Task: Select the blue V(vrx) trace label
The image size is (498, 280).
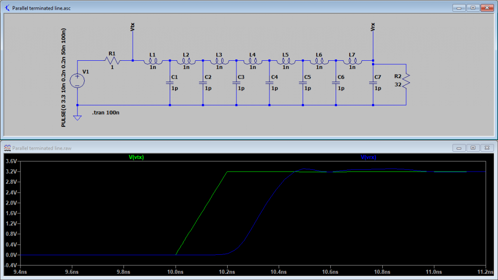Action: (x=368, y=157)
